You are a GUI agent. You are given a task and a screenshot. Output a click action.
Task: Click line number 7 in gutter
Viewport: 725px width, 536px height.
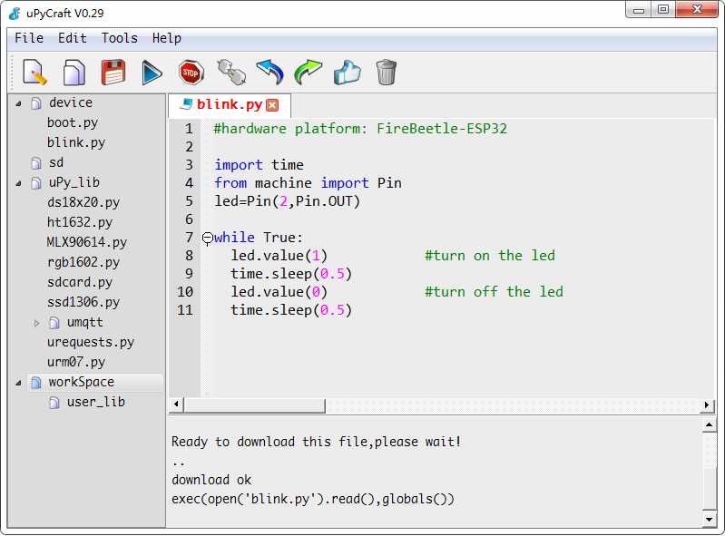pos(189,238)
